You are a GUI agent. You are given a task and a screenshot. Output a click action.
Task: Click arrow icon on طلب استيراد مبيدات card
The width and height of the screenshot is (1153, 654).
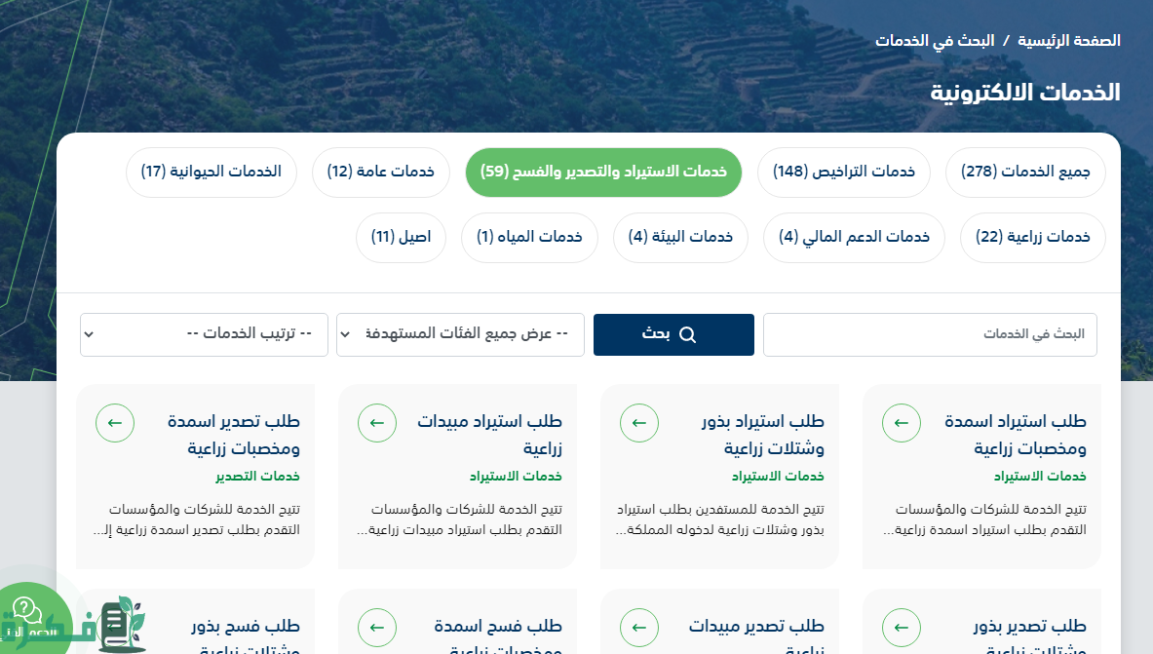377,423
